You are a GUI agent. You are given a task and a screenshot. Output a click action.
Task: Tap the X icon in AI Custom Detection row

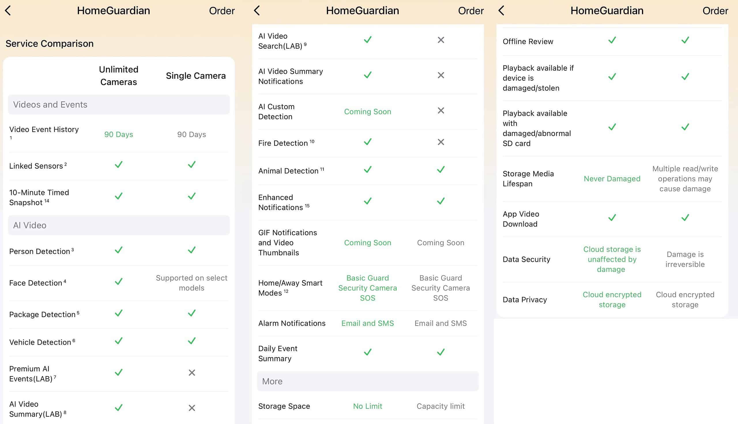click(441, 111)
